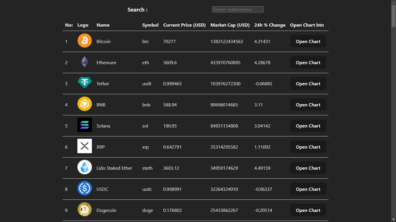Click Tether price 0.999465
Viewport: 396px width, 222px height.
tap(172, 84)
